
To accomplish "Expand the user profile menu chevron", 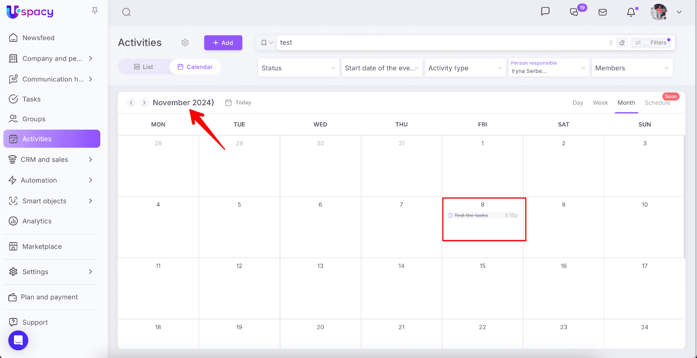I will click(679, 12).
